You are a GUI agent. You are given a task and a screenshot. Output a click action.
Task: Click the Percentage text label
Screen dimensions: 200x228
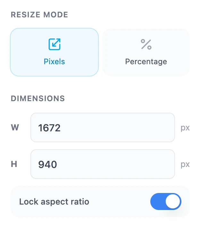click(146, 62)
